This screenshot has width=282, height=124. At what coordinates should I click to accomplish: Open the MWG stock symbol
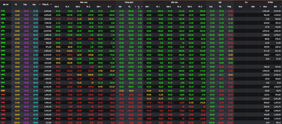(3, 118)
